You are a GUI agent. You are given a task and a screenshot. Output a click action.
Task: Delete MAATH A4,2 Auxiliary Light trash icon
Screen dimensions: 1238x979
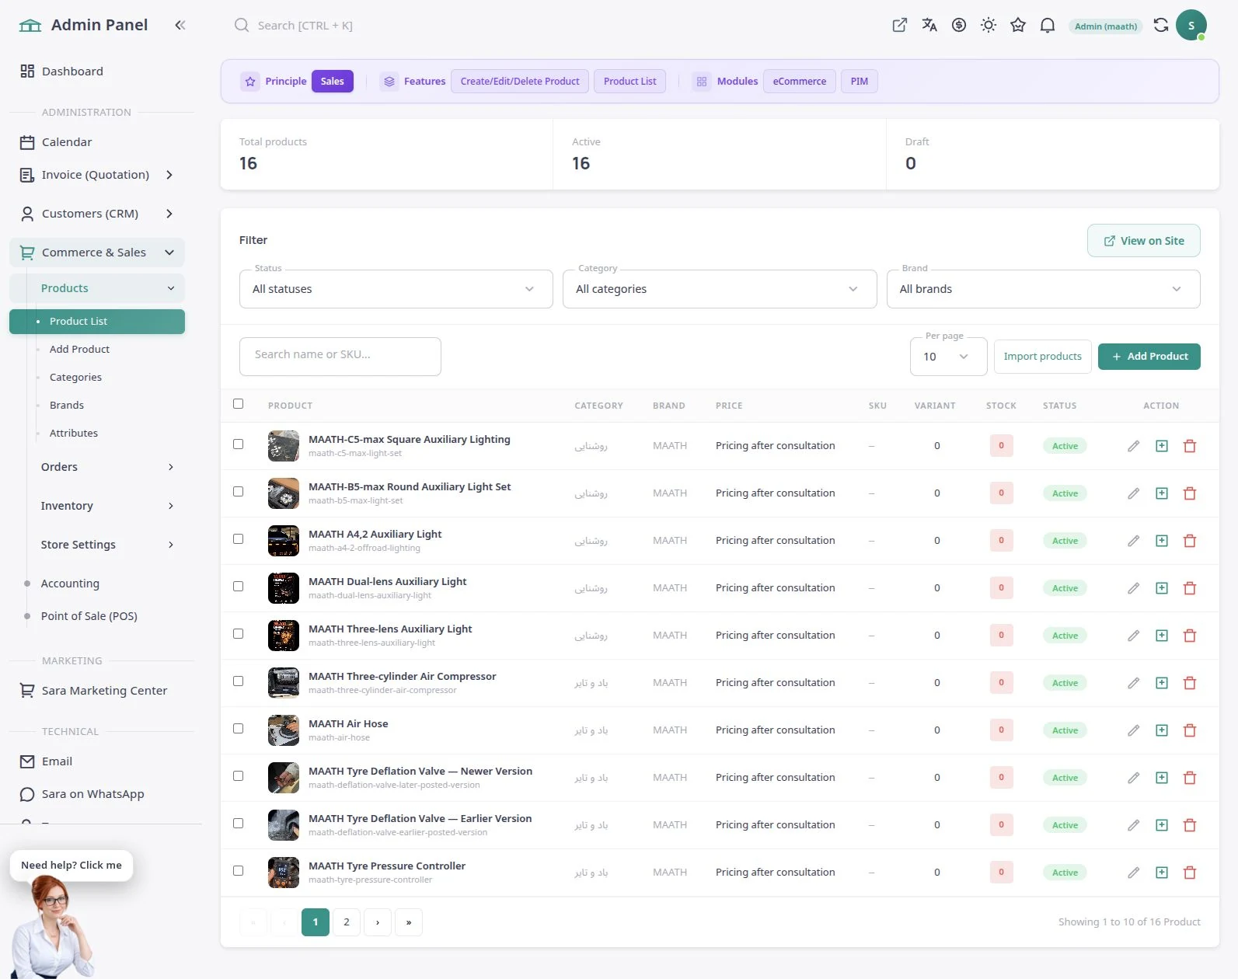(1190, 541)
